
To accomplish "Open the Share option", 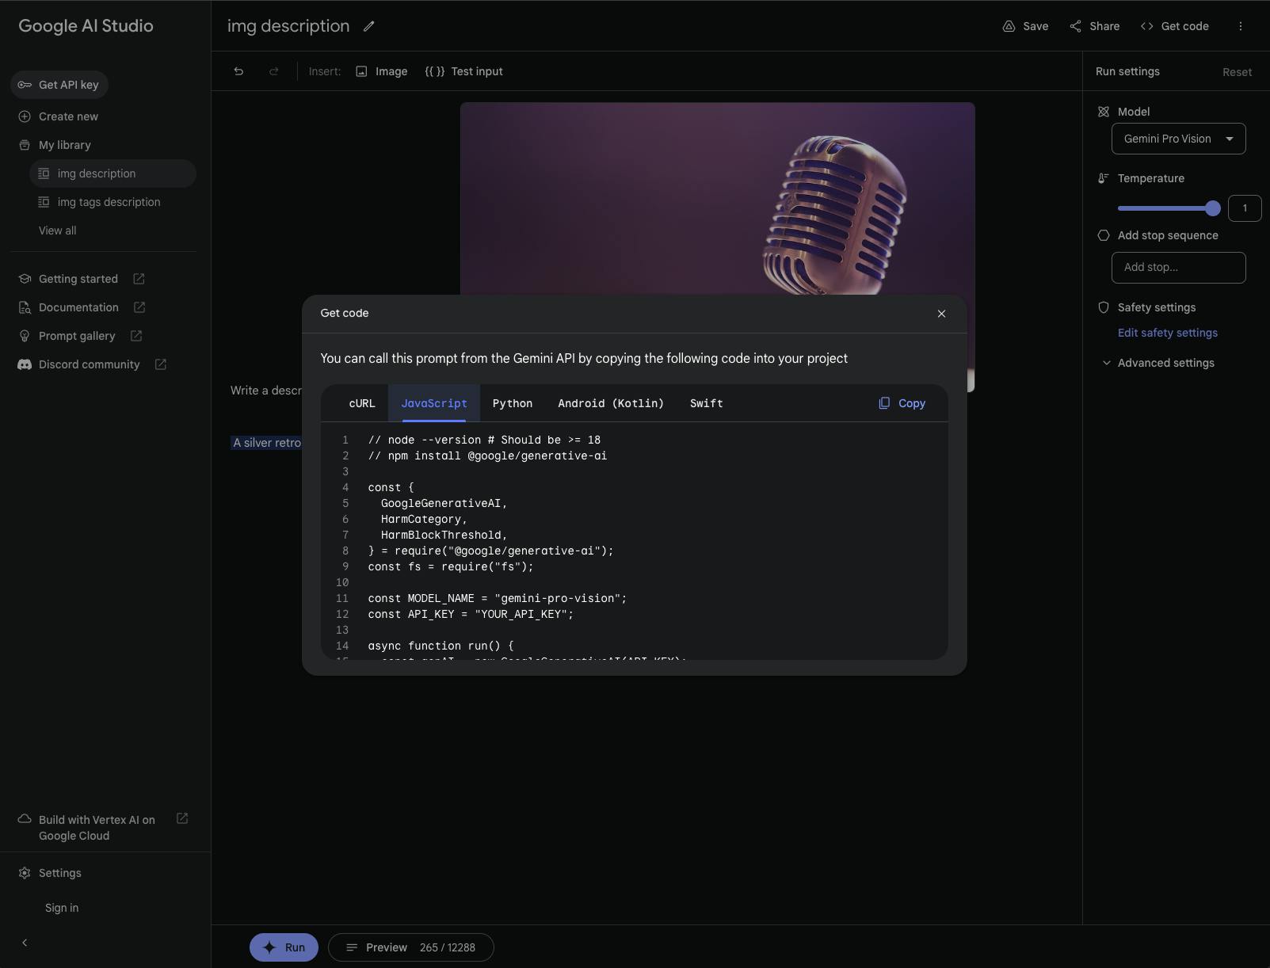I will 1094,26.
